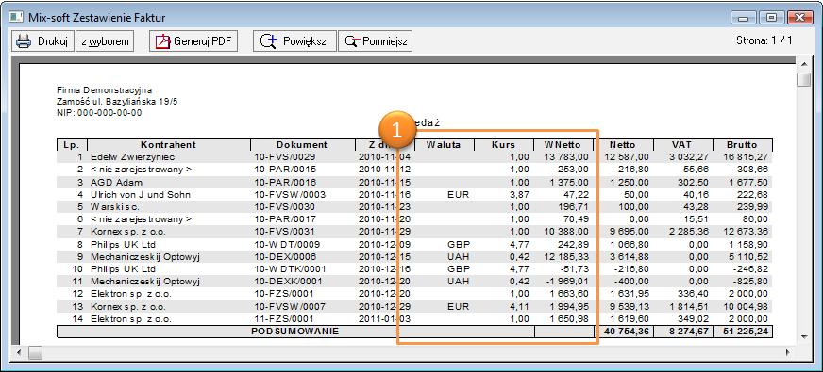This screenshot has height=372, width=823.
Task: Click the 'Firma Demonstracyjna' header text
Action: (105, 90)
